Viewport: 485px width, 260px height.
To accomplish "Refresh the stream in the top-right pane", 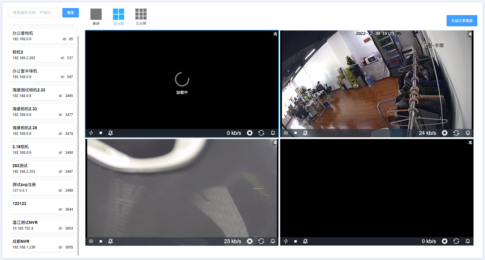I will (x=456, y=133).
